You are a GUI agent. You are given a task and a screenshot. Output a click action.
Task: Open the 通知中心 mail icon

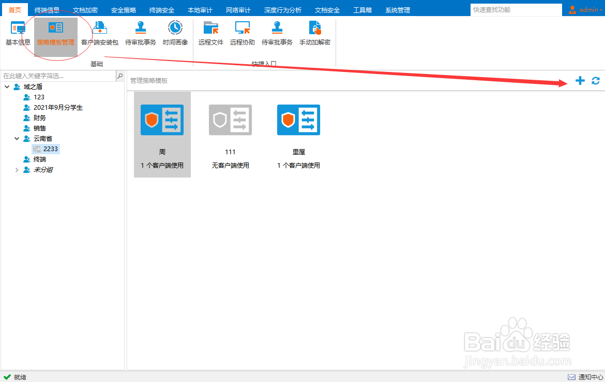coord(571,377)
